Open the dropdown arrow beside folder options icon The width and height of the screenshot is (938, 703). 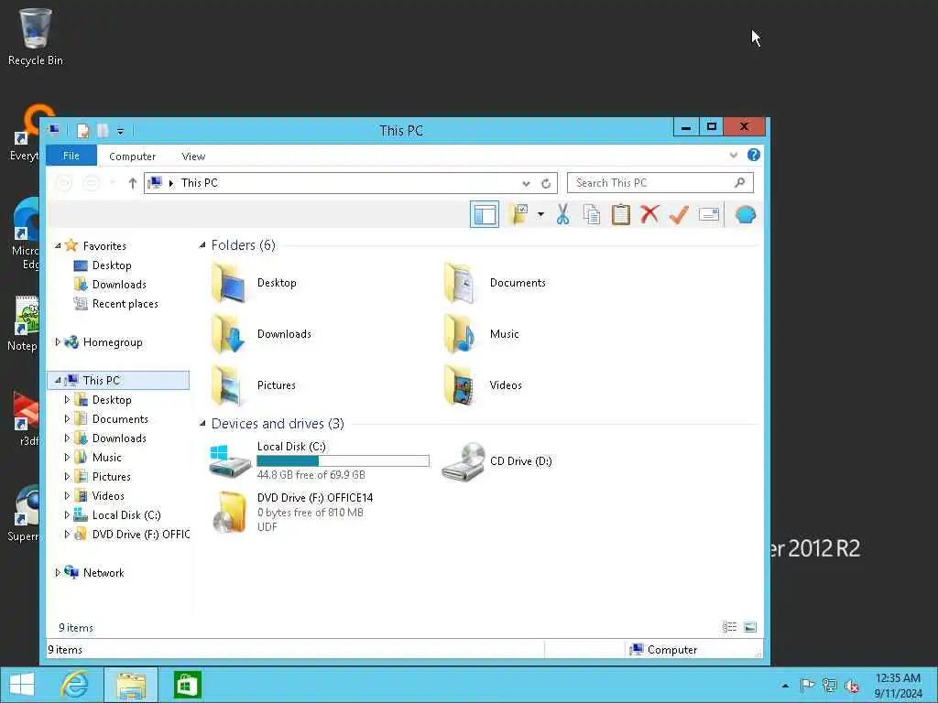coord(540,214)
